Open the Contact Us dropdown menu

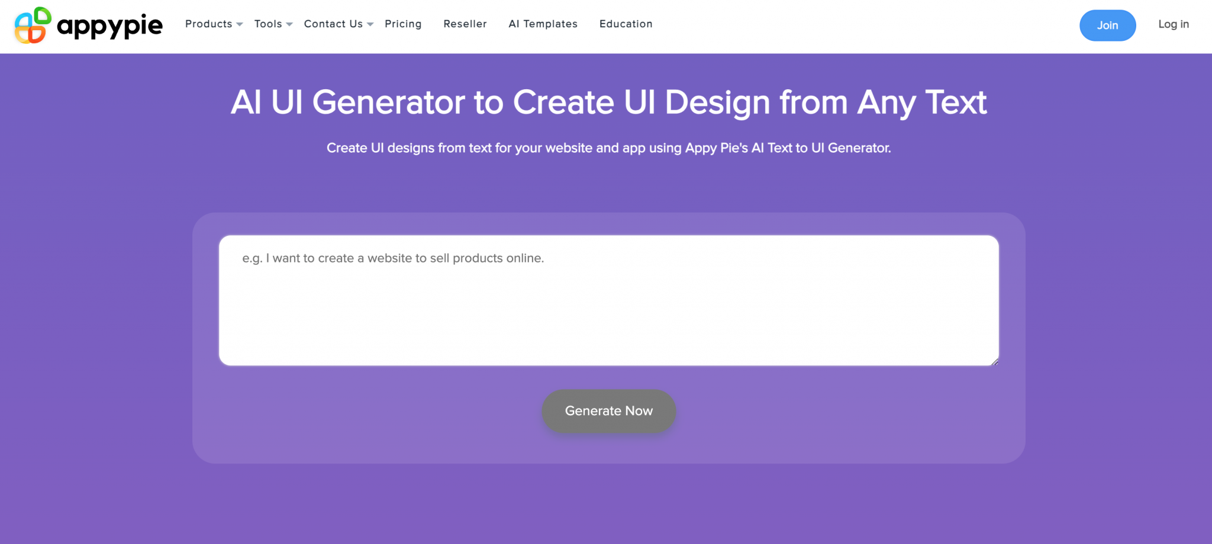pyautogui.click(x=333, y=24)
